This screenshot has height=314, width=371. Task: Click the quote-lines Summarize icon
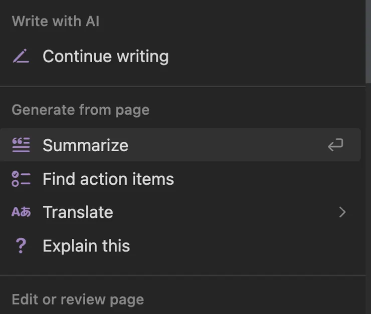(x=21, y=145)
